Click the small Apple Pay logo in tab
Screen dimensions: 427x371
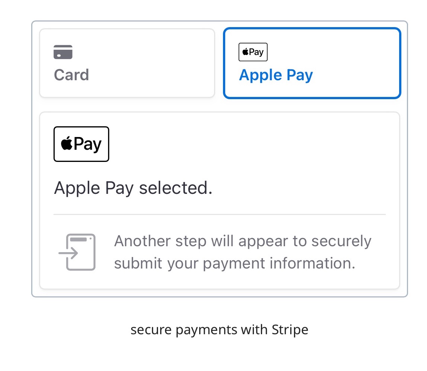(x=253, y=52)
